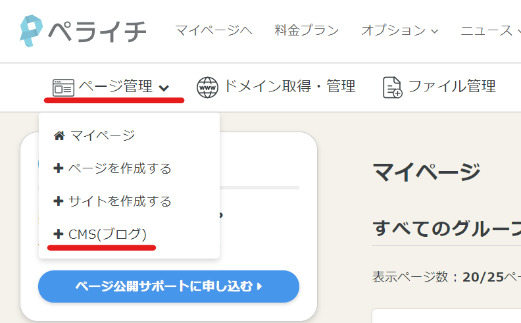Click the home icon beside マイページ

[59, 136]
